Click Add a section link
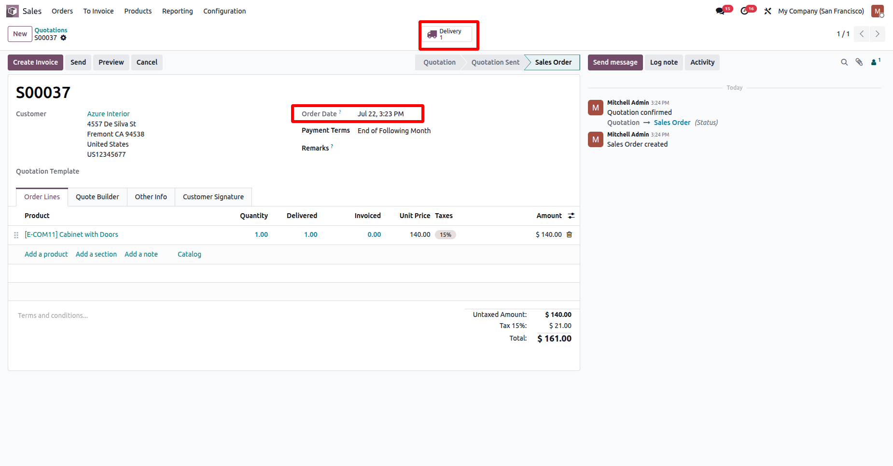The image size is (893, 466). point(96,254)
